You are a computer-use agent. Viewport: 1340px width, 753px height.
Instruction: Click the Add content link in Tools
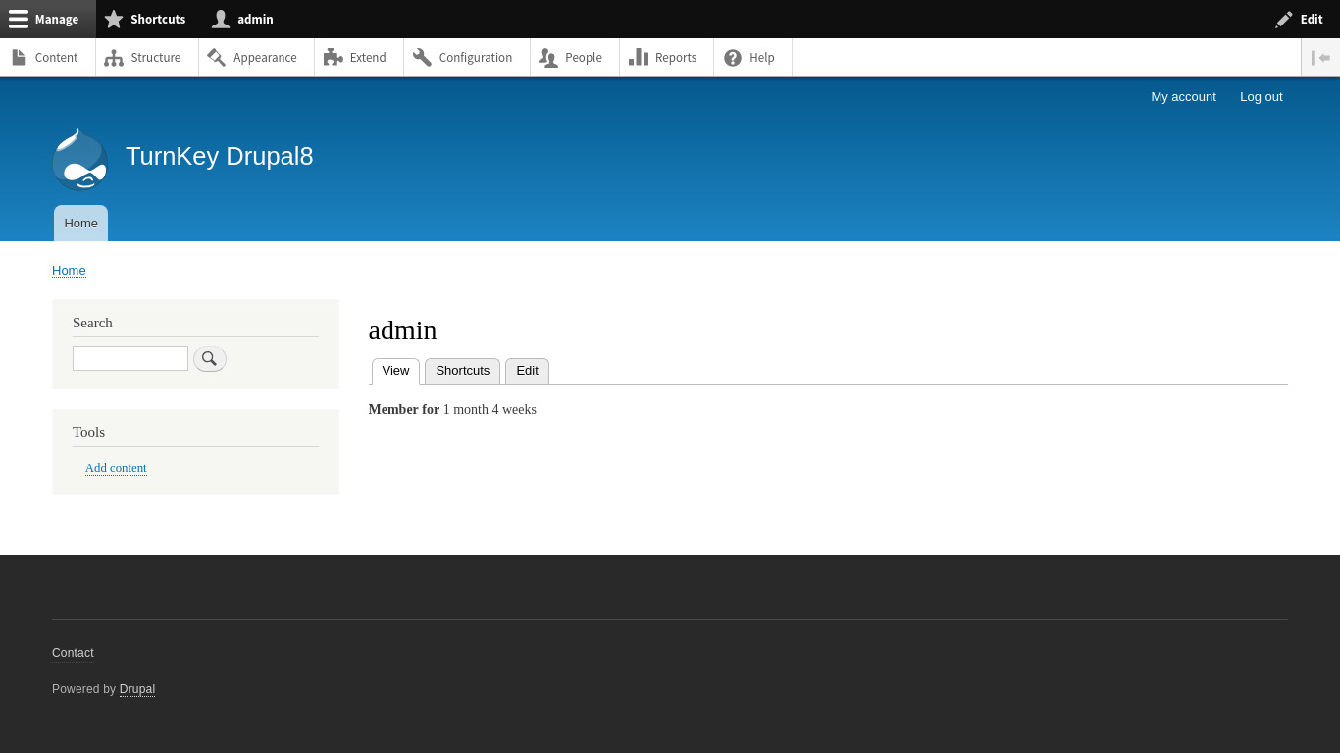[116, 468]
